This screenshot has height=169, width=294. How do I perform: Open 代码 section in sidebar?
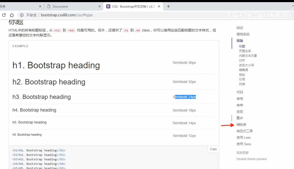[240, 92]
